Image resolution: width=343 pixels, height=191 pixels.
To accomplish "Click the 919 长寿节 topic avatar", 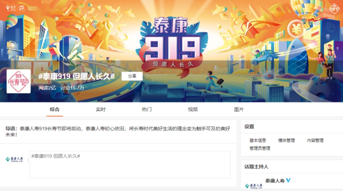I will [x=19, y=81].
